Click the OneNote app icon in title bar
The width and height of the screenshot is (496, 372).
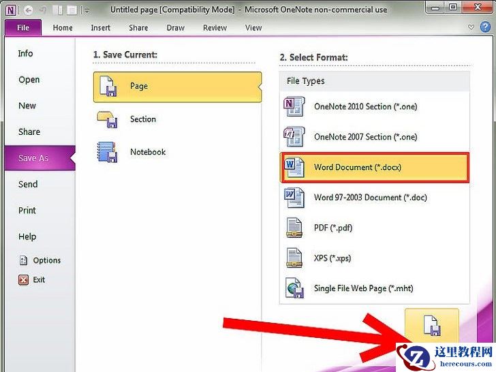click(x=10, y=10)
